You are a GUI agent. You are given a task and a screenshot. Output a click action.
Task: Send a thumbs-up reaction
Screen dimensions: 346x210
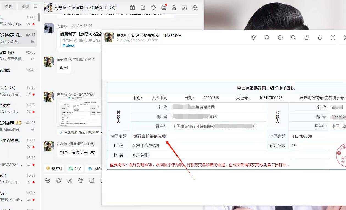59,180
